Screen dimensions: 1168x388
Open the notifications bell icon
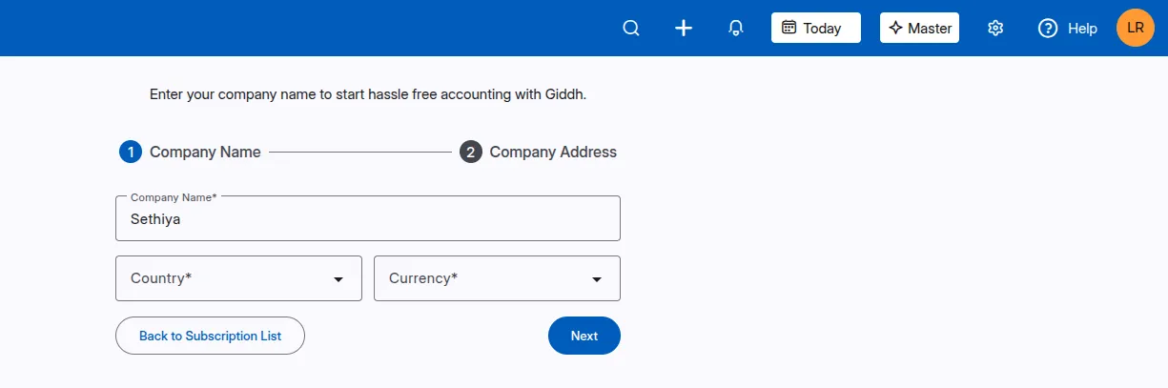click(x=735, y=28)
